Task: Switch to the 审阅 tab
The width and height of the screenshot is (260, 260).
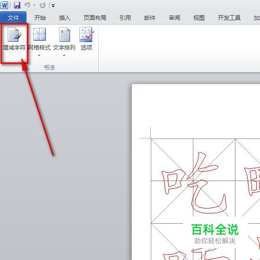Action: (x=174, y=17)
